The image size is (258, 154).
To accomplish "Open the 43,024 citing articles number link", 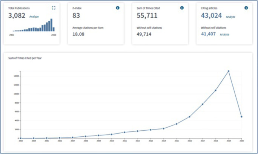I will (x=212, y=16).
